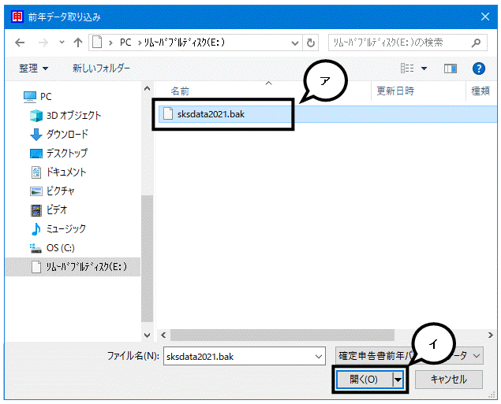501x404 pixels.
Task: Click the magnifier search icon
Action: click(476, 43)
